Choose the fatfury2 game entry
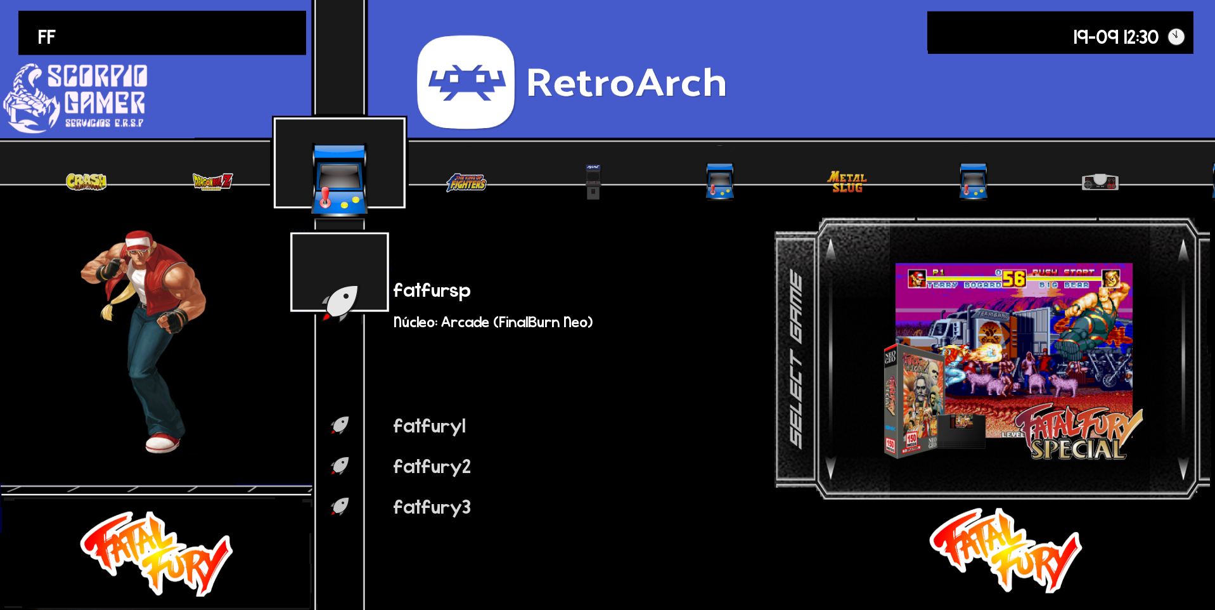 pyautogui.click(x=432, y=467)
